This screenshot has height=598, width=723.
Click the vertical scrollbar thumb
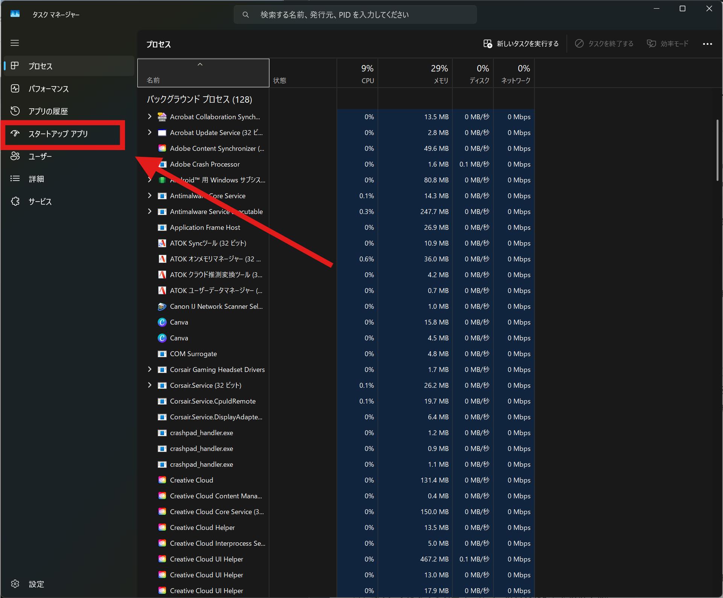pos(718,150)
